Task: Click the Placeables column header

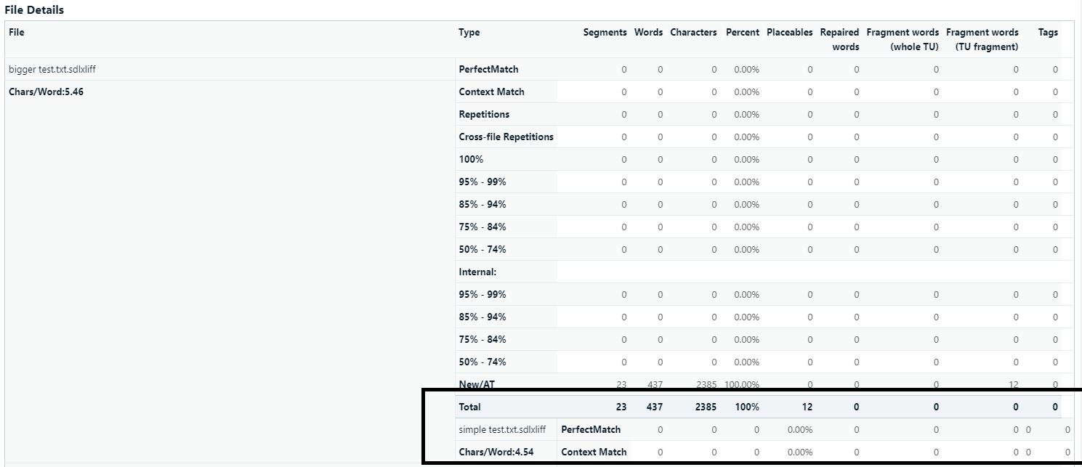Action: [789, 32]
